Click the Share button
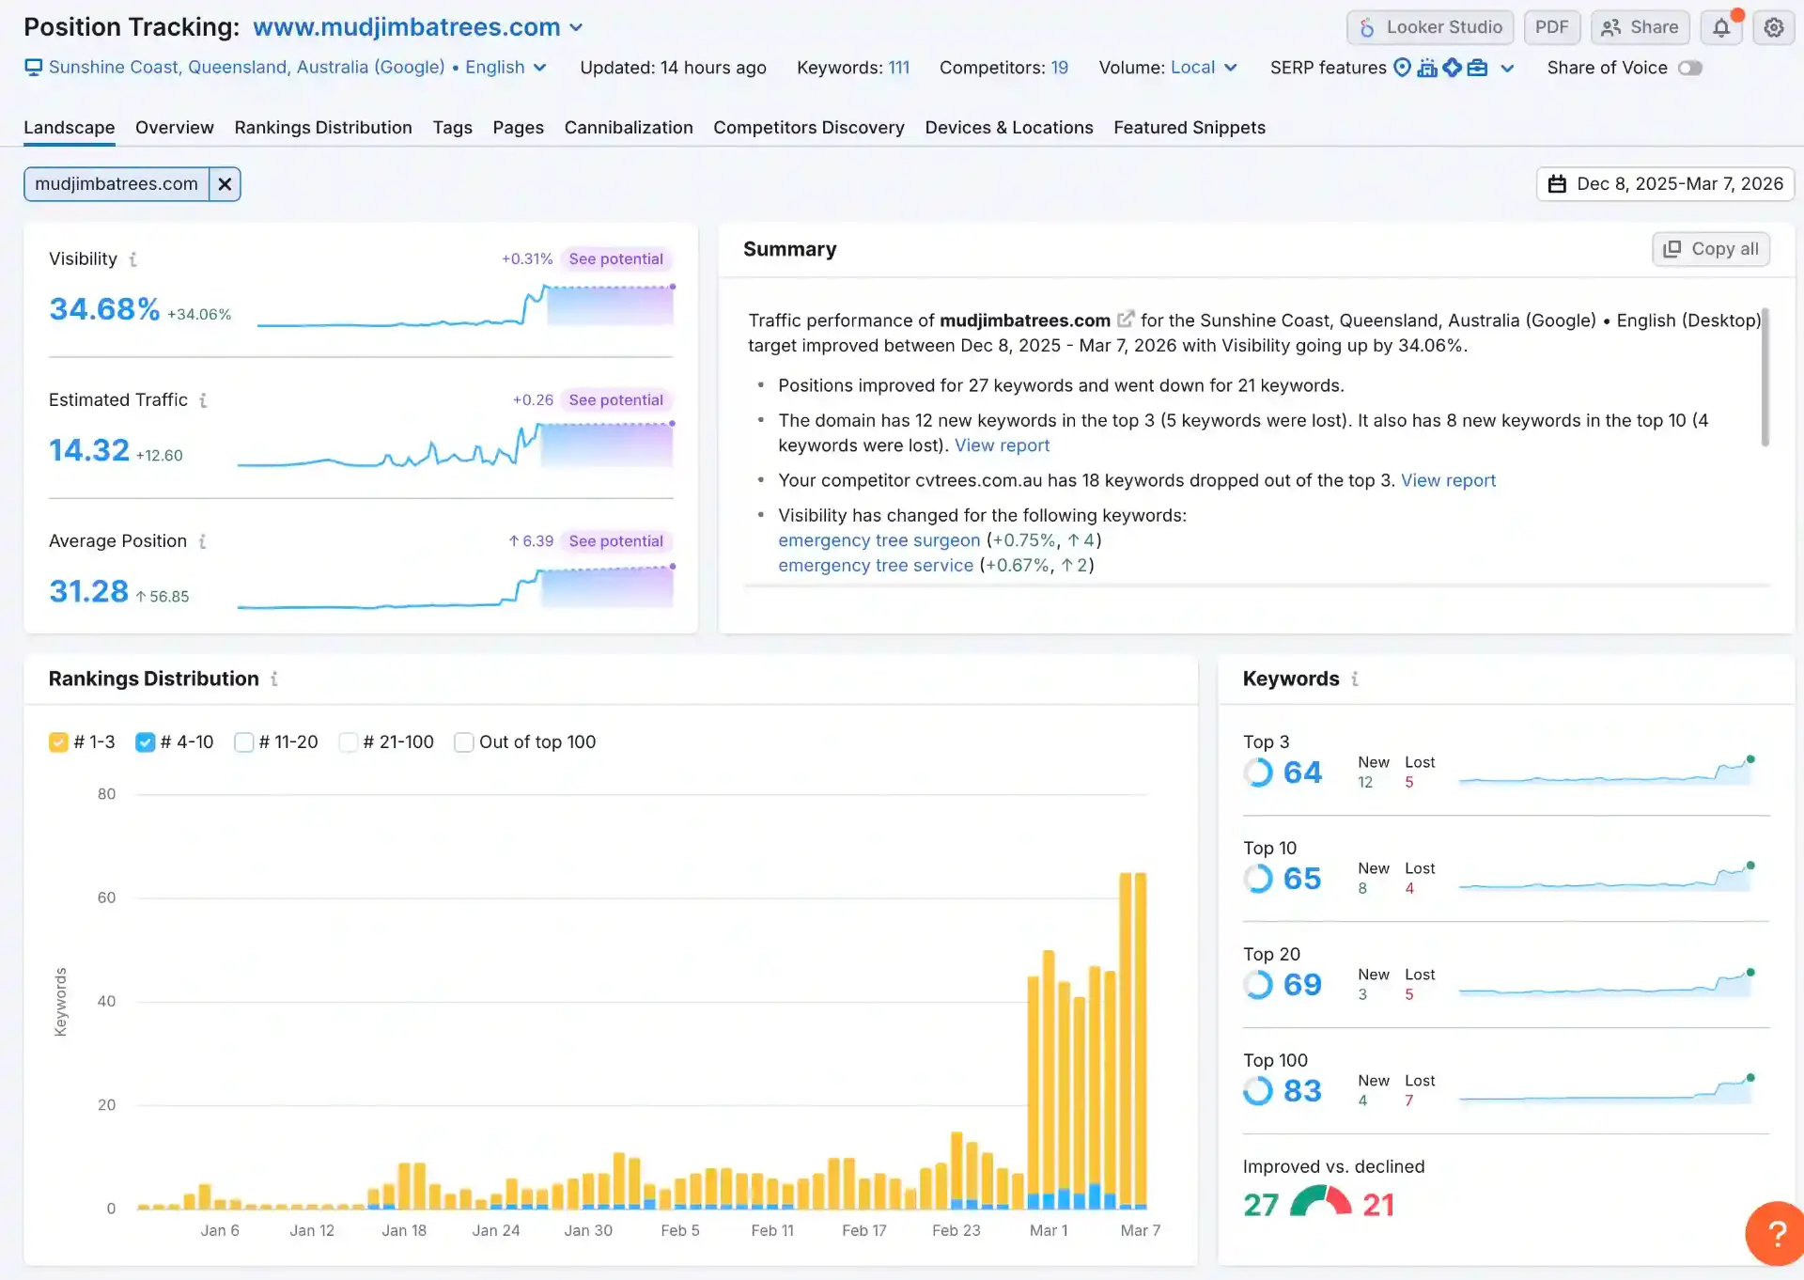Image resolution: width=1804 pixels, height=1280 pixels. pyautogui.click(x=1640, y=27)
